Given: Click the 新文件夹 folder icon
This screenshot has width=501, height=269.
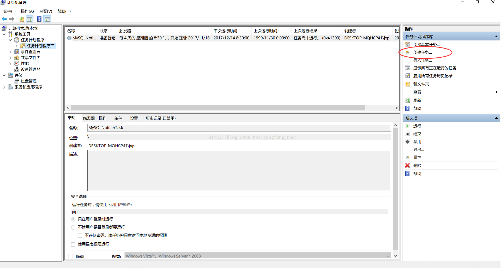Looking at the screenshot, I should pos(408,84).
